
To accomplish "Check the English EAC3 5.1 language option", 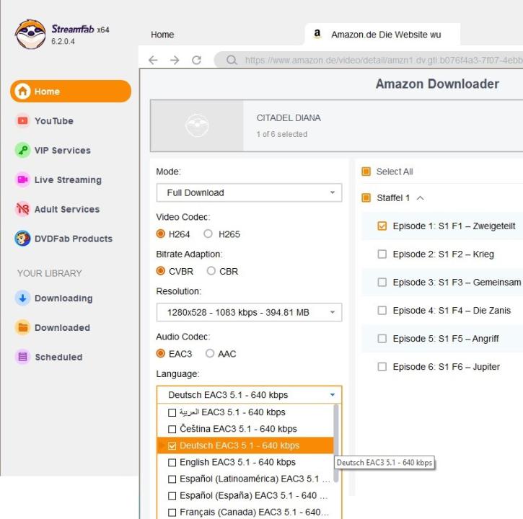I will [x=172, y=463].
